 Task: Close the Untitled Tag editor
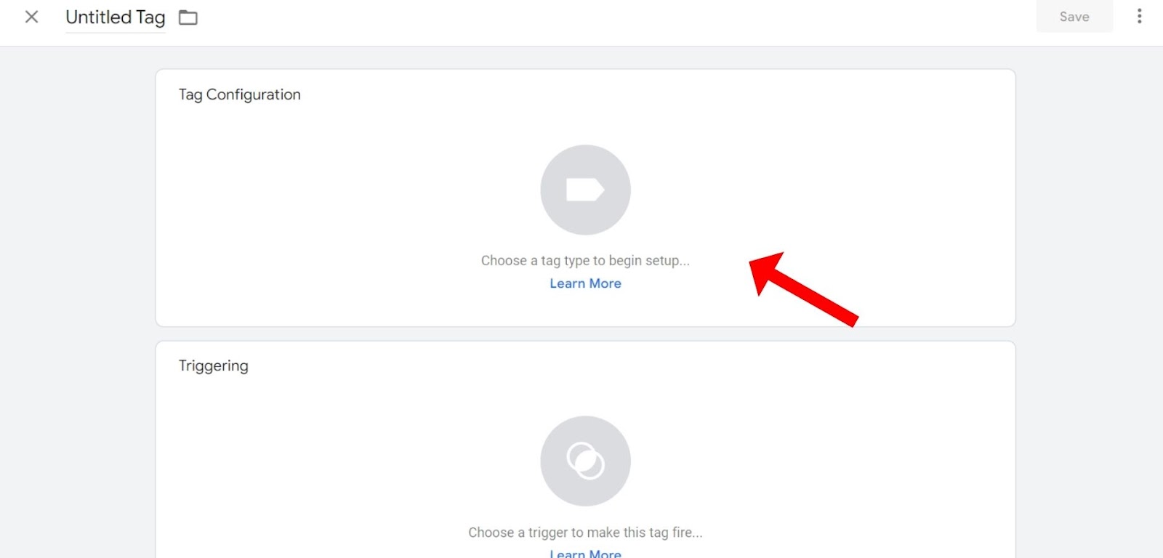point(31,17)
